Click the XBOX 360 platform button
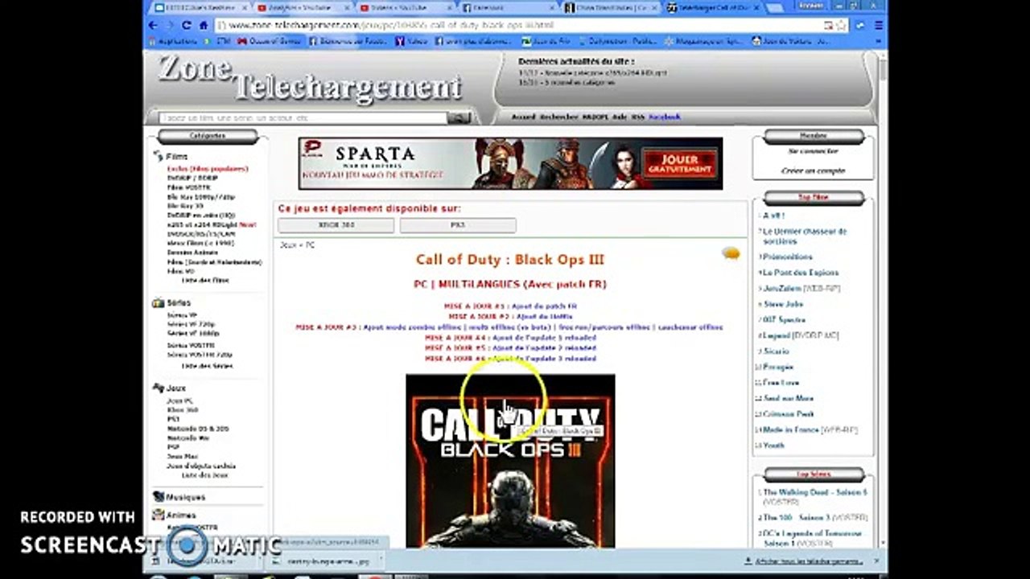Image resolution: width=1030 pixels, height=579 pixels. [x=336, y=225]
